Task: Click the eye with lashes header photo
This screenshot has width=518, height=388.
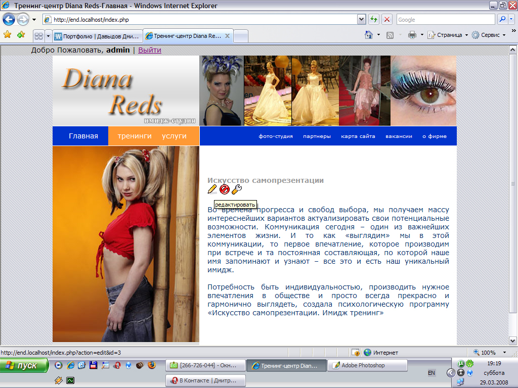Action: click(x=423, y=91)
